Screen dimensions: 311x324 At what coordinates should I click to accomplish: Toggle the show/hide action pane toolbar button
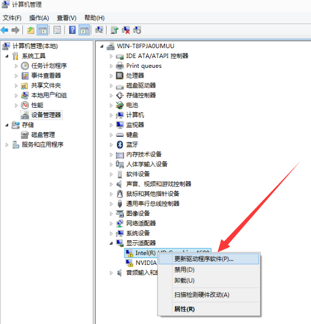coord(84,30)
